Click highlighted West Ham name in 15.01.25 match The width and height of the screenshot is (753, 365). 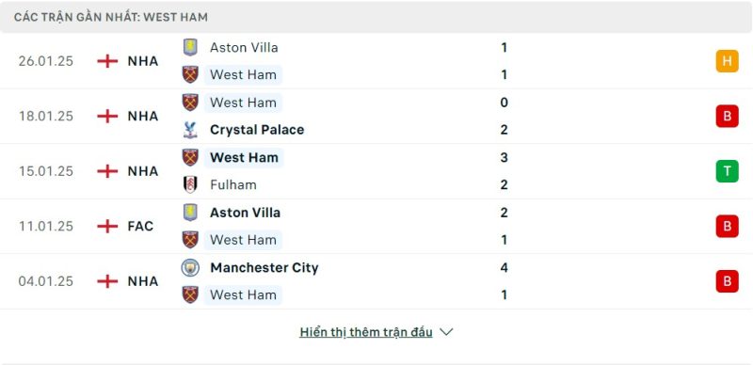(244, 157)
